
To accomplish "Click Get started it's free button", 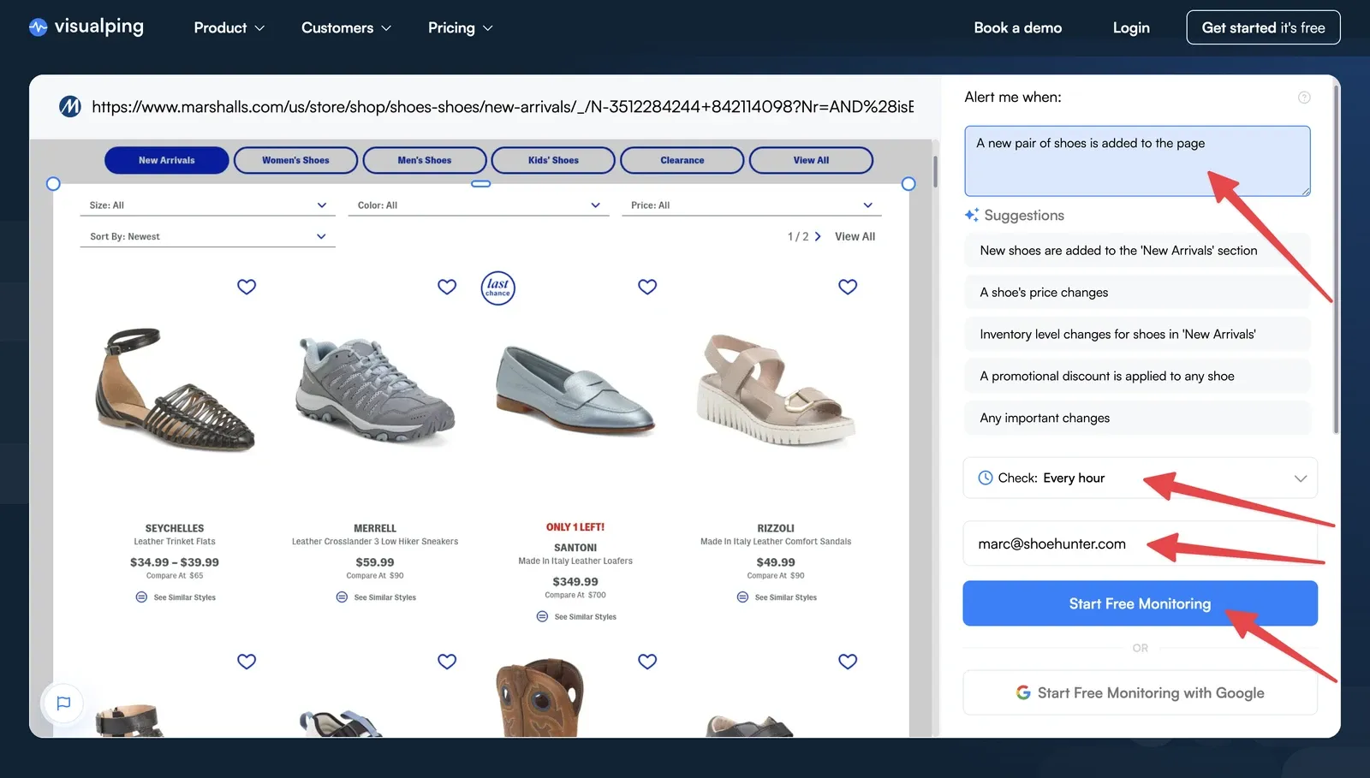I will (x=1263, y=27).
